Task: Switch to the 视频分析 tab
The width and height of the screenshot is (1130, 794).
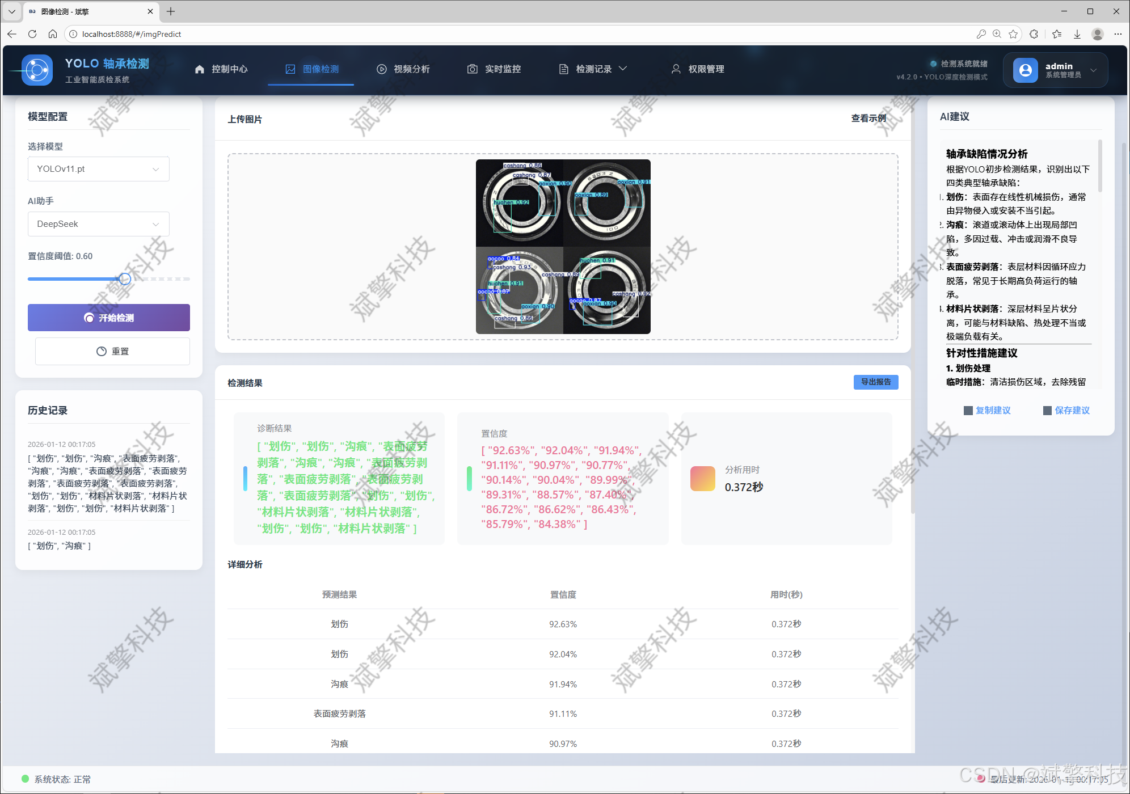Action: (403, 69)
